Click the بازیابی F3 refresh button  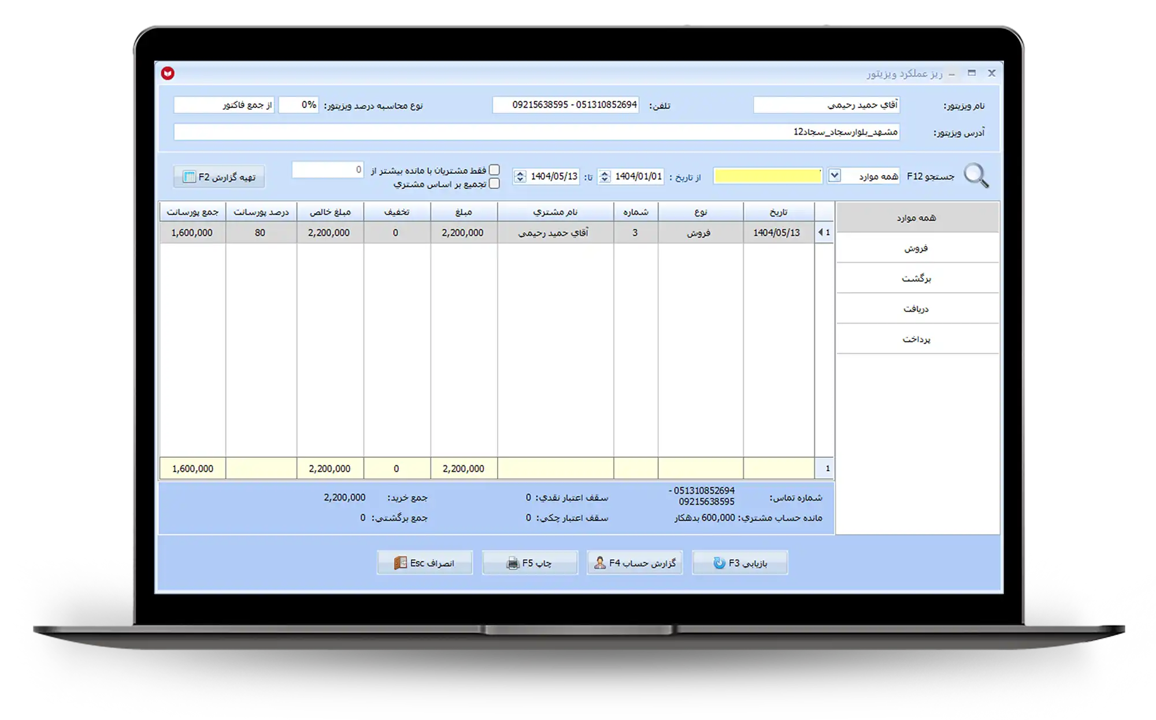click(740, 563)
